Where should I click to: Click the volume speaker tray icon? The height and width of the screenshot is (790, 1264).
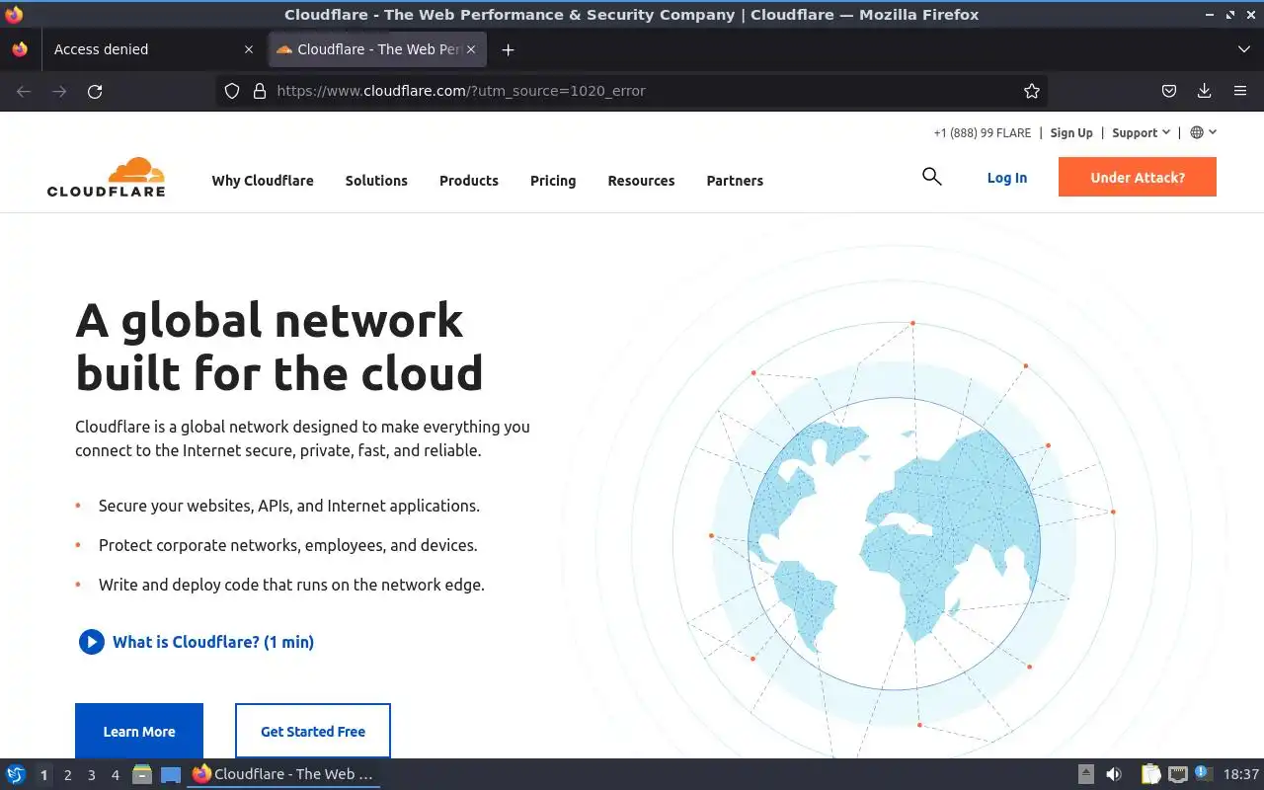(1114, 774)
